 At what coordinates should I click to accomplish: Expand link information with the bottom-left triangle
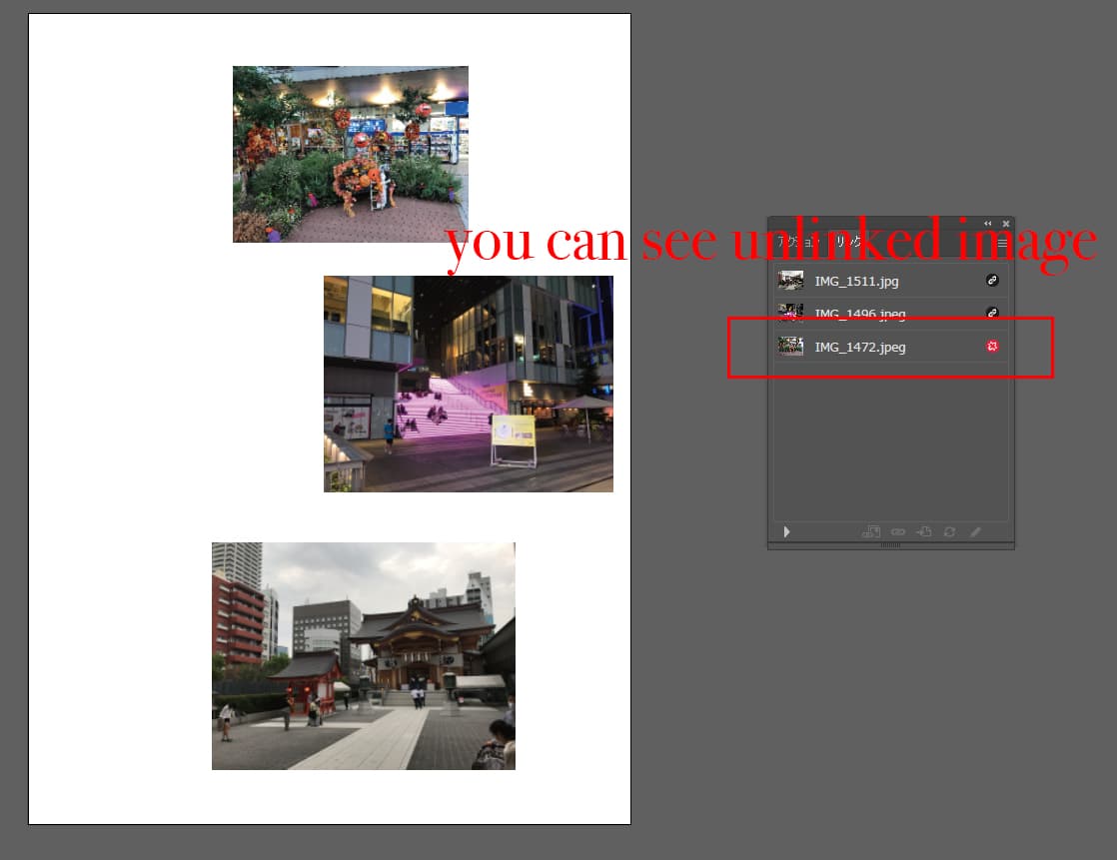tap(785, 532)
